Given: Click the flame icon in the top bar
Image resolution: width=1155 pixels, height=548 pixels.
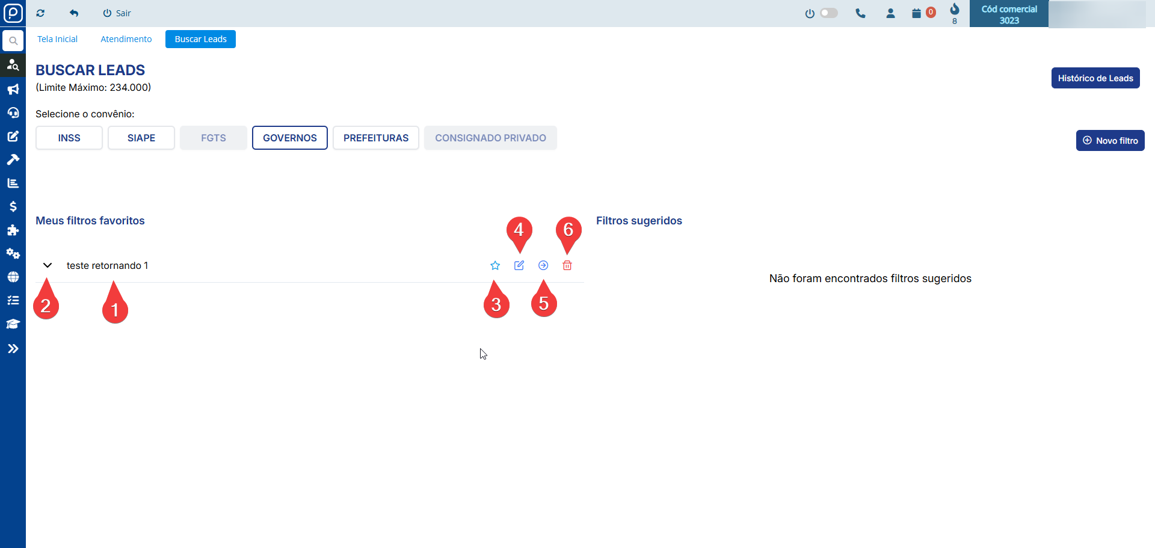Looking at the screenshot, I should click(x=955, y=10).
